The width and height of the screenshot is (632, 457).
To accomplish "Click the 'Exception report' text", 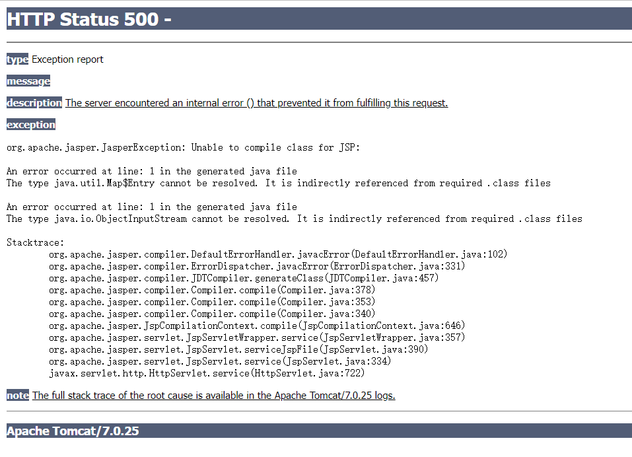I will click(x=67, y=59).
